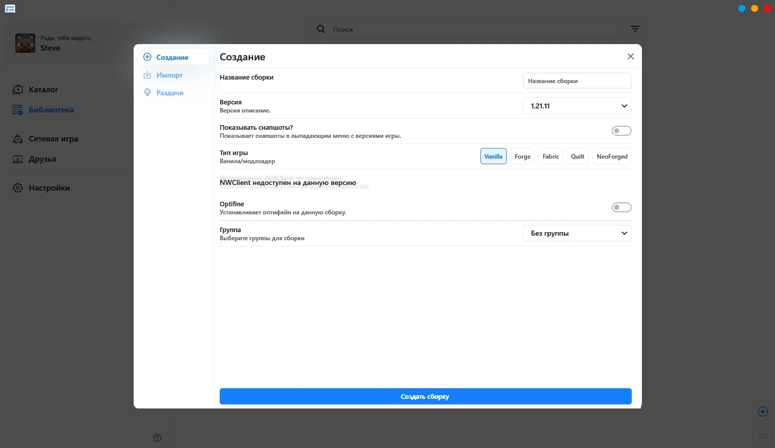Click the network game icon

[18, 139]
